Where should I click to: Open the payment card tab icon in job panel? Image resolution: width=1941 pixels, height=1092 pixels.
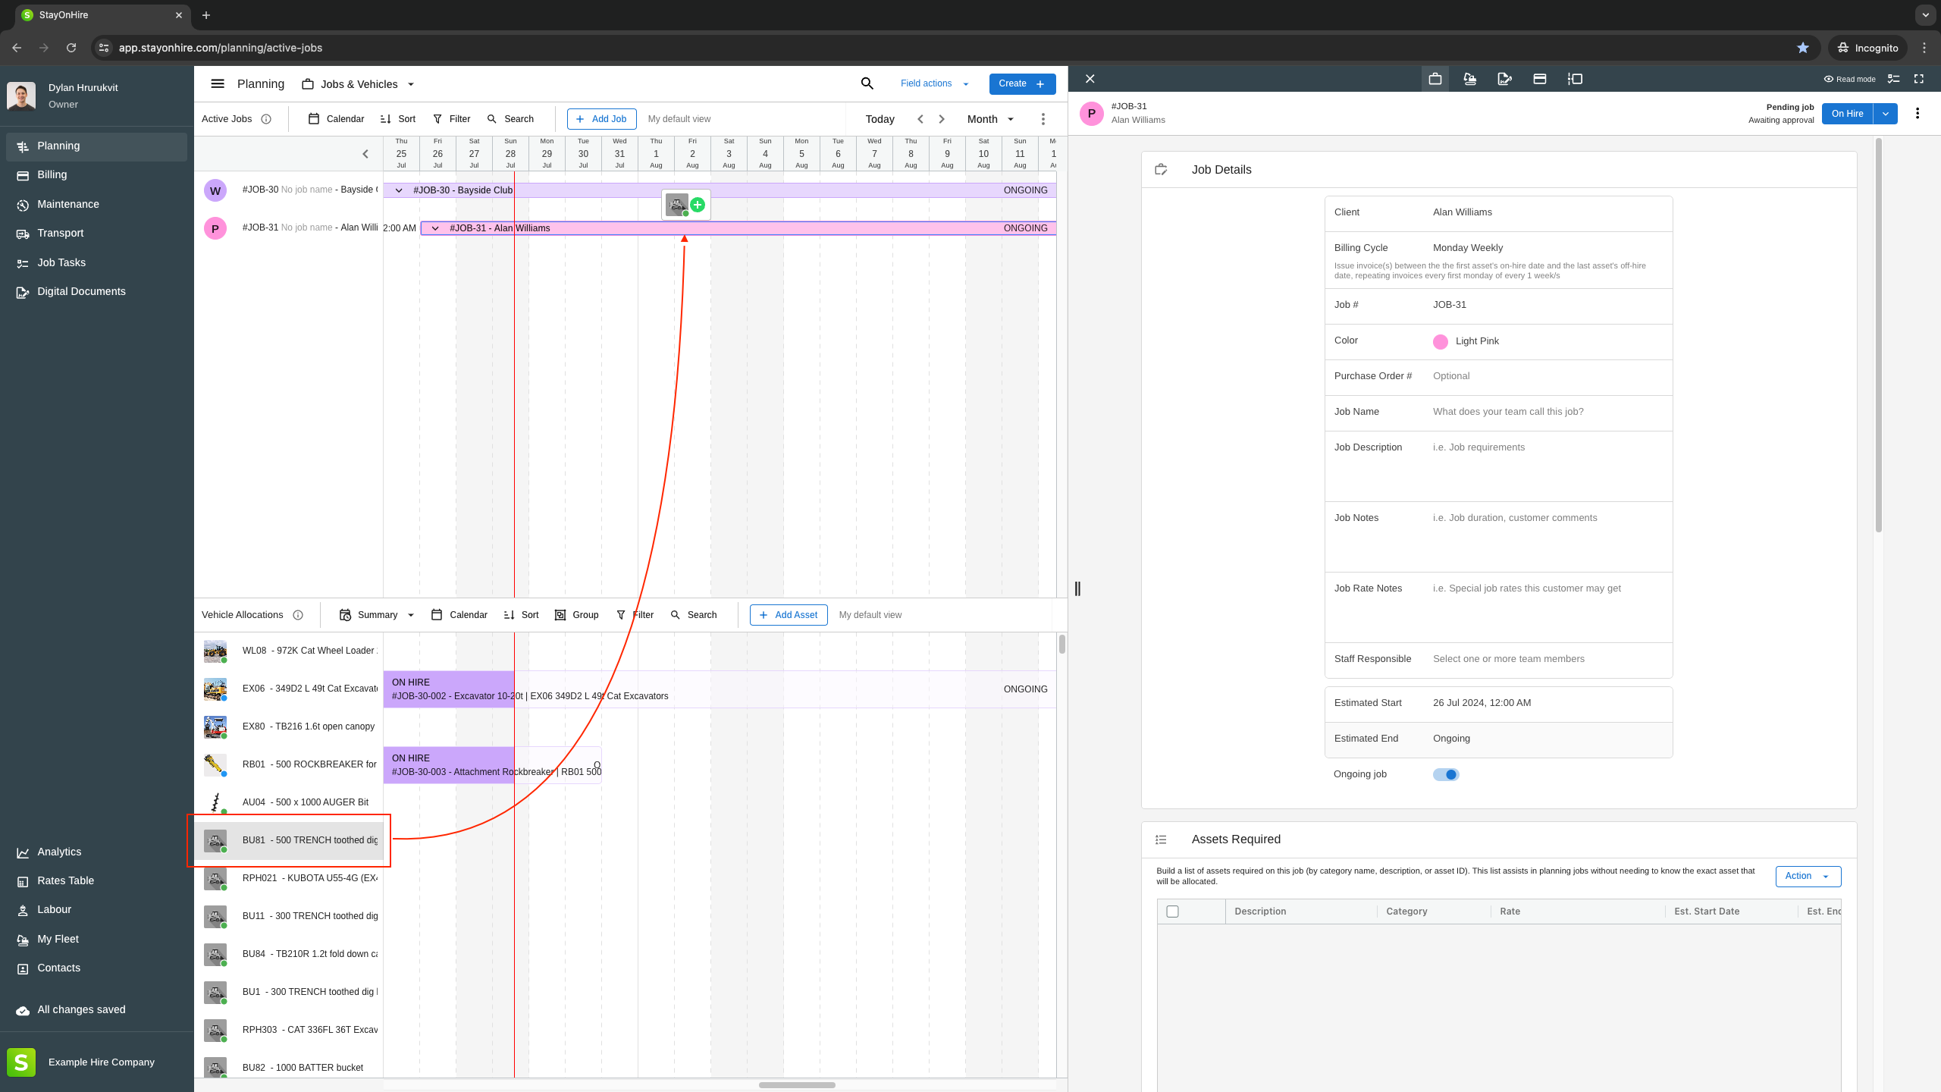(1539, 79)
